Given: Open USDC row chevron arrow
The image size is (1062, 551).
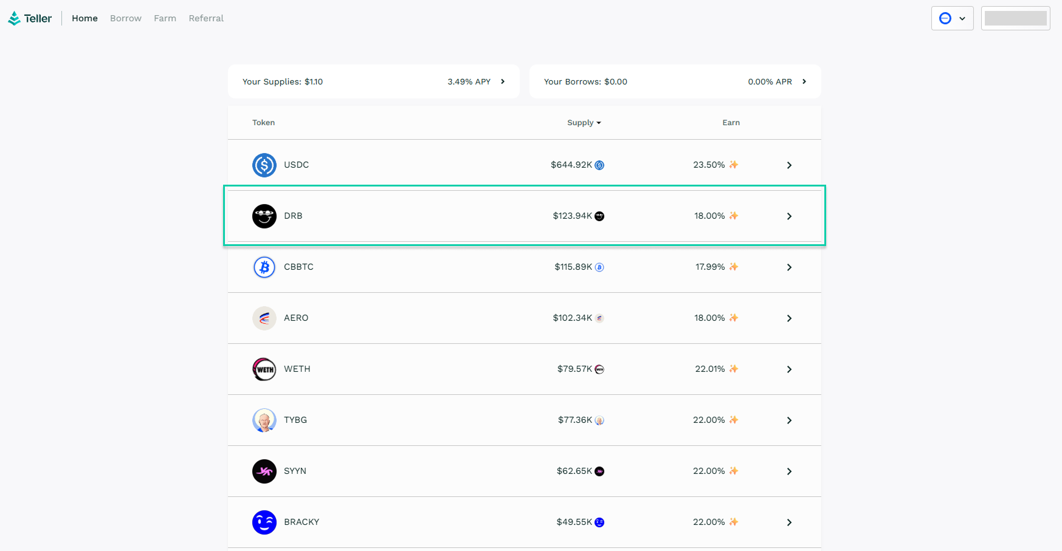Looking at the screenshot, I should tap(789, 165).
